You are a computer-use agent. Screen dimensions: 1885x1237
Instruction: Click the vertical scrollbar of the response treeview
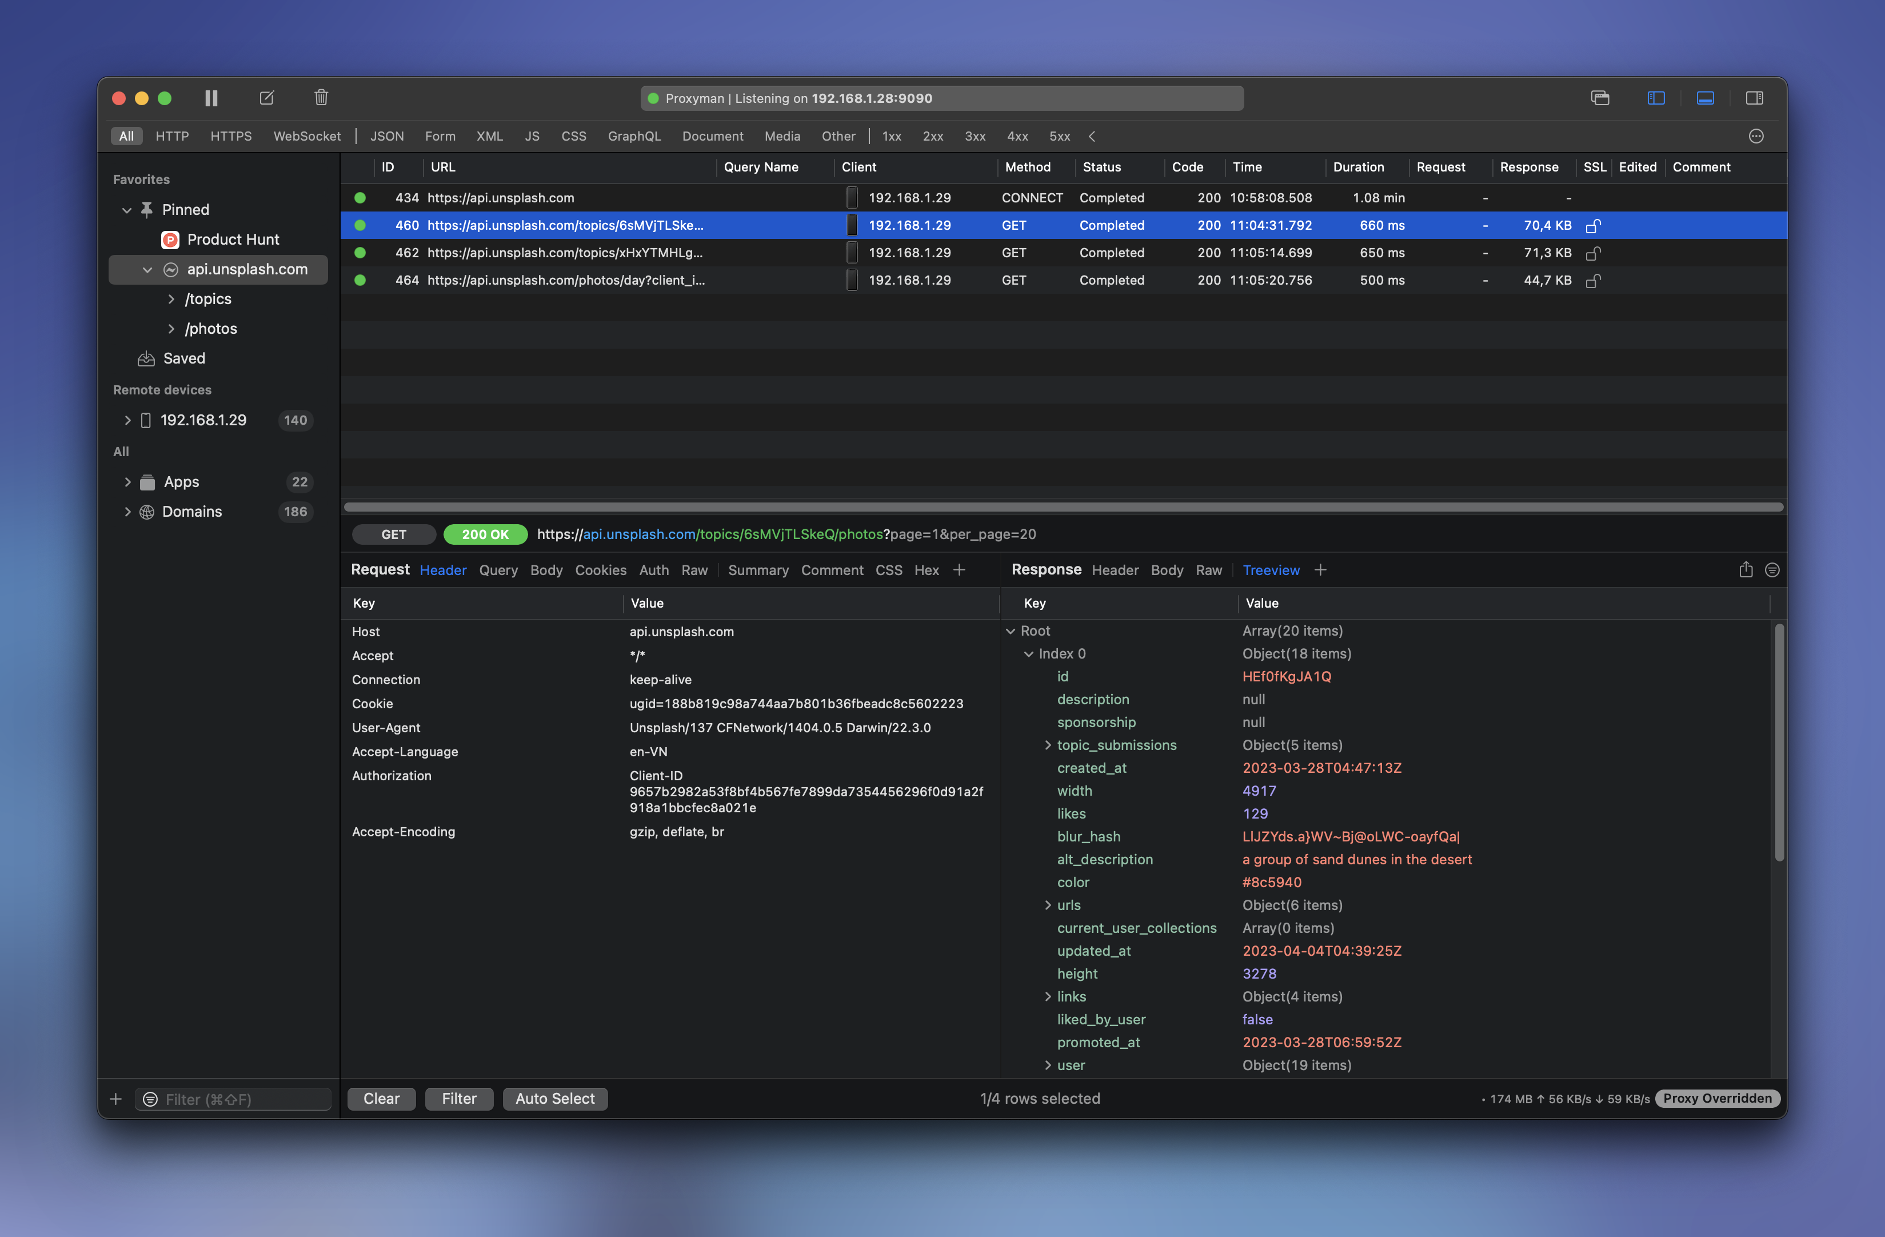point(1779,742)
